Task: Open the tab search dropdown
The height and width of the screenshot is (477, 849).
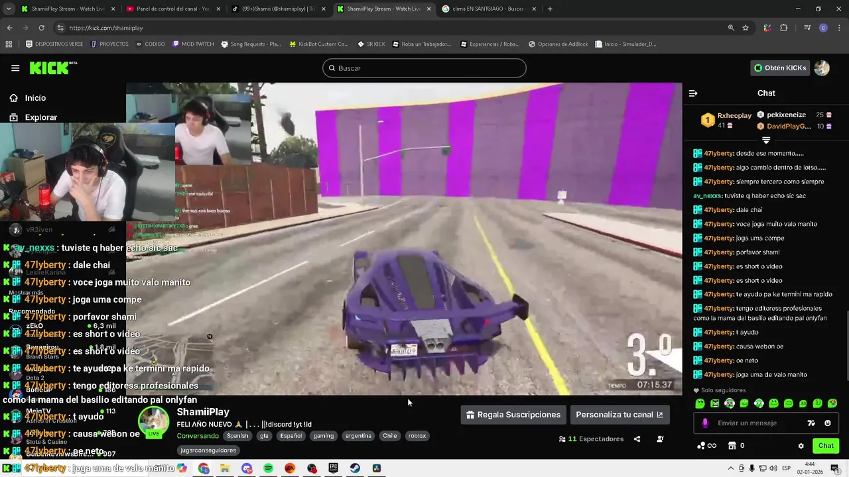Action: pos(7,9)
